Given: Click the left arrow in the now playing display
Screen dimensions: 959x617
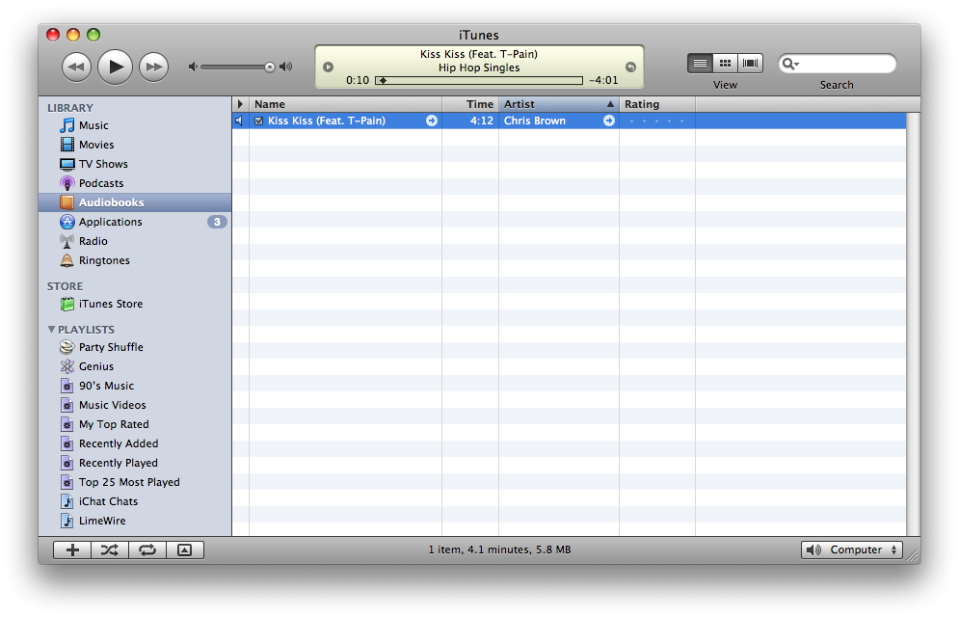Looking at the screenshot, I should [x=328, y=67].
